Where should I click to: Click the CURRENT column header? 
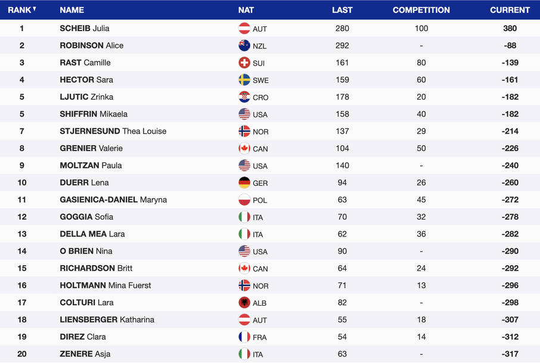pos(510,10)
